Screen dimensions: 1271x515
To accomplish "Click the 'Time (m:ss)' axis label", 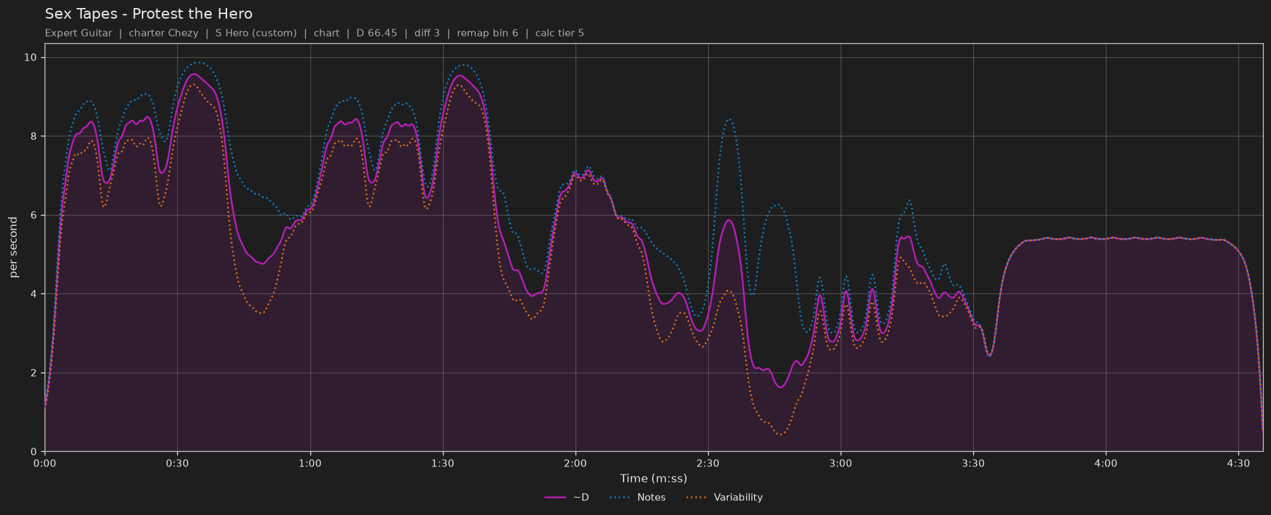I will (653, 478).
